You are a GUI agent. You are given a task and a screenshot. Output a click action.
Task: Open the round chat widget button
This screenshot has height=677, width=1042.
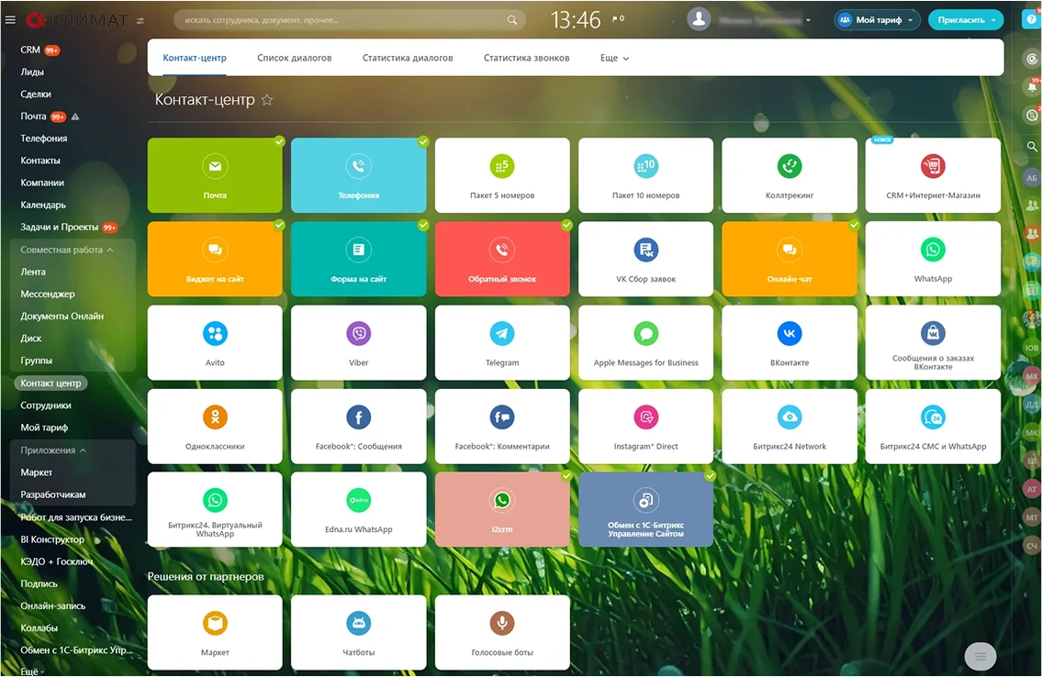980,657
